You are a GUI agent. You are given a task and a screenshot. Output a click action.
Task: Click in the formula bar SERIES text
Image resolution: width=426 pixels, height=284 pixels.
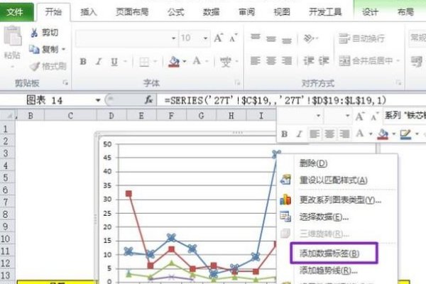pyautogui.click(x=275, y=101)
